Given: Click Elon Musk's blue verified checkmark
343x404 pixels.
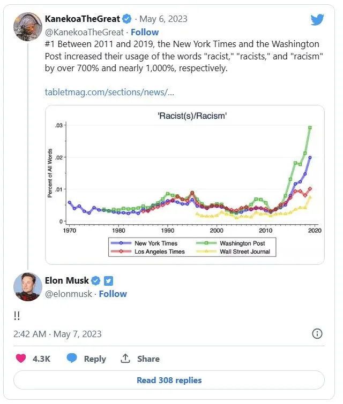Looking at the screenshot, I should pos(96,280).
